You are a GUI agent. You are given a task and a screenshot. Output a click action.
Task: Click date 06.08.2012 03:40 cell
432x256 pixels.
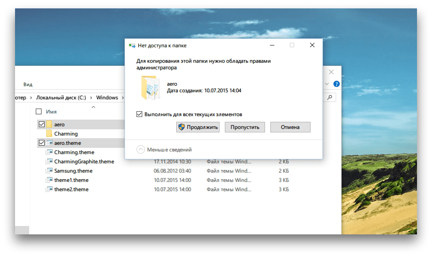coord(172,171)
